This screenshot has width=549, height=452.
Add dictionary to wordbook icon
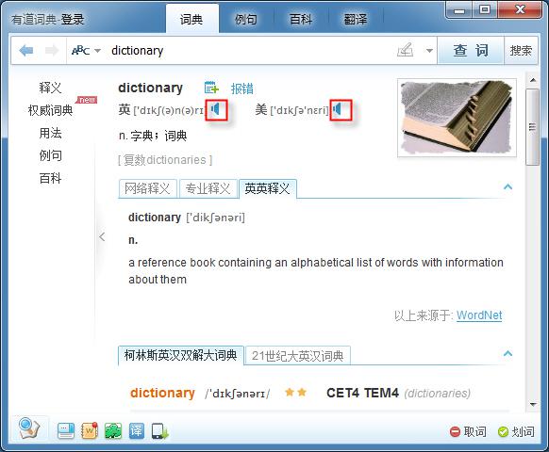tap(211, 88)
